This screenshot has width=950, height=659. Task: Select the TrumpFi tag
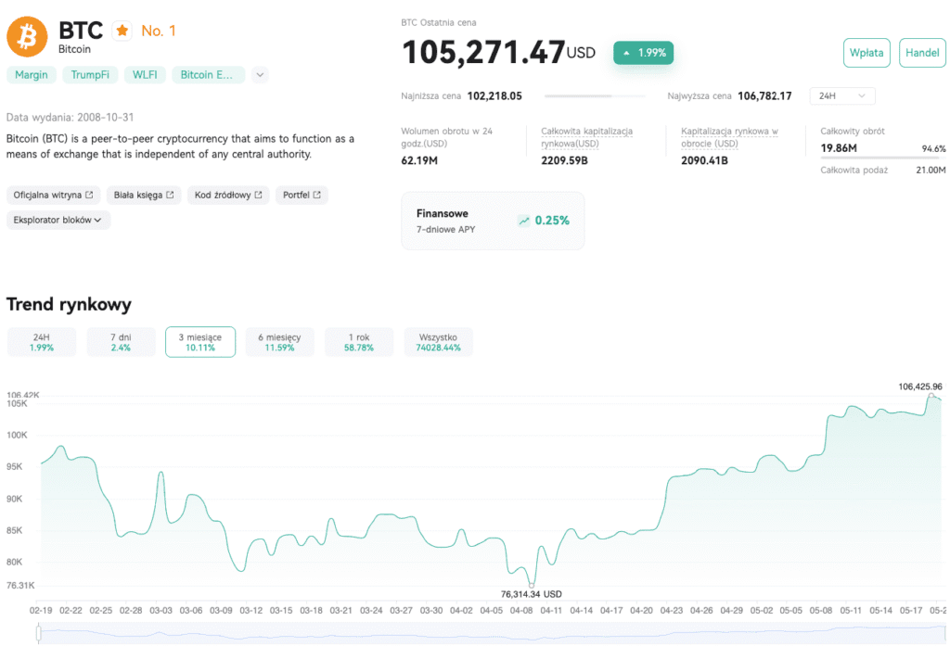pos(90,75)
